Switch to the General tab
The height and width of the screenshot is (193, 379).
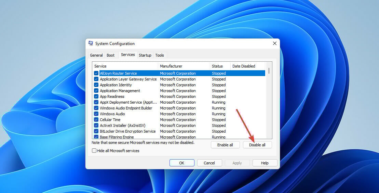pyautogui.click(x=96, y=55)
